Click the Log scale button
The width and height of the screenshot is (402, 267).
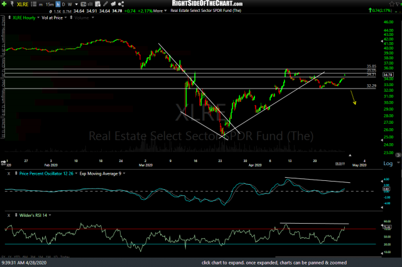tap(387, 163)
